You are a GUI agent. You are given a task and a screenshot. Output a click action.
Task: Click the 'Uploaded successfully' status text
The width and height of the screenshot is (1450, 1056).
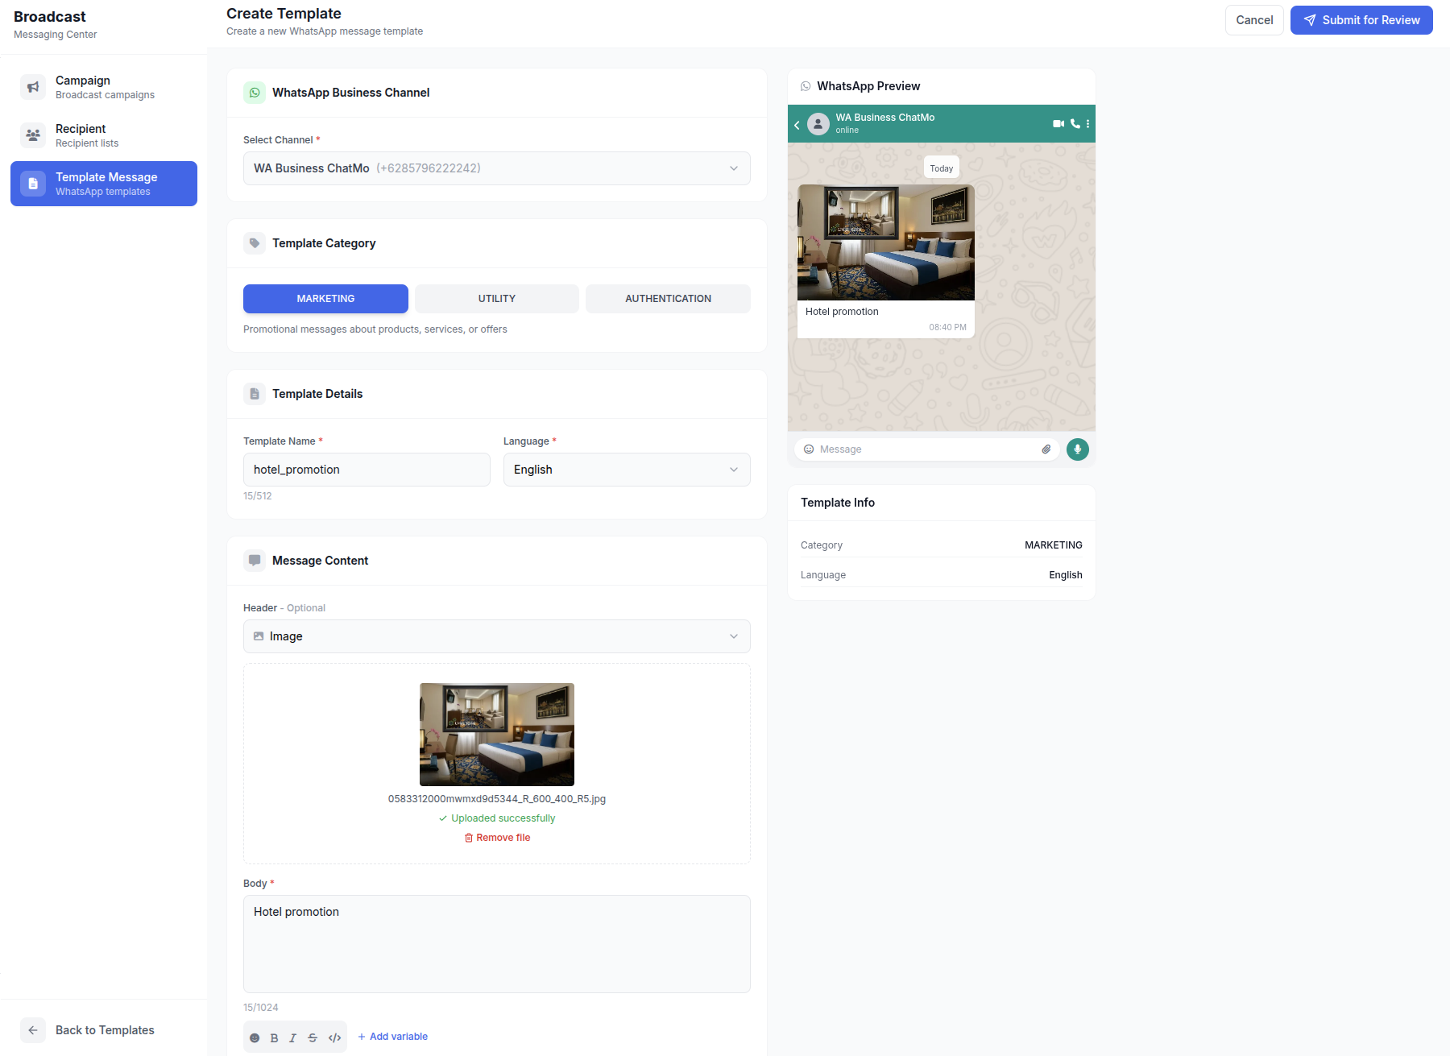click(x=497, y=818)
